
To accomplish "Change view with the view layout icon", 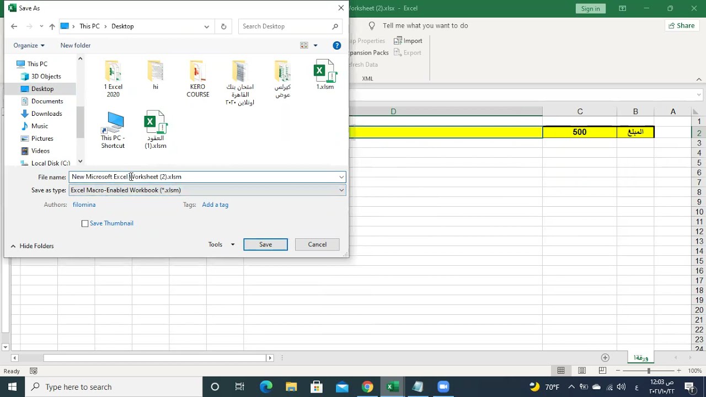I will coord(304,45).
